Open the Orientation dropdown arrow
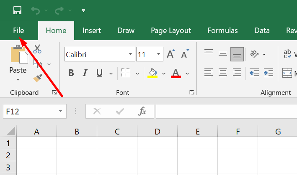The width and height of the screenshot is (297, 175). tap(264, 55)
